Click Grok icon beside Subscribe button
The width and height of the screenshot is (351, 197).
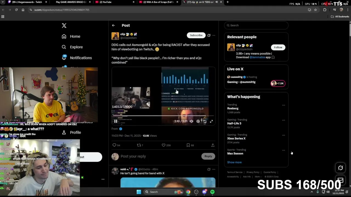click(209, 35)
